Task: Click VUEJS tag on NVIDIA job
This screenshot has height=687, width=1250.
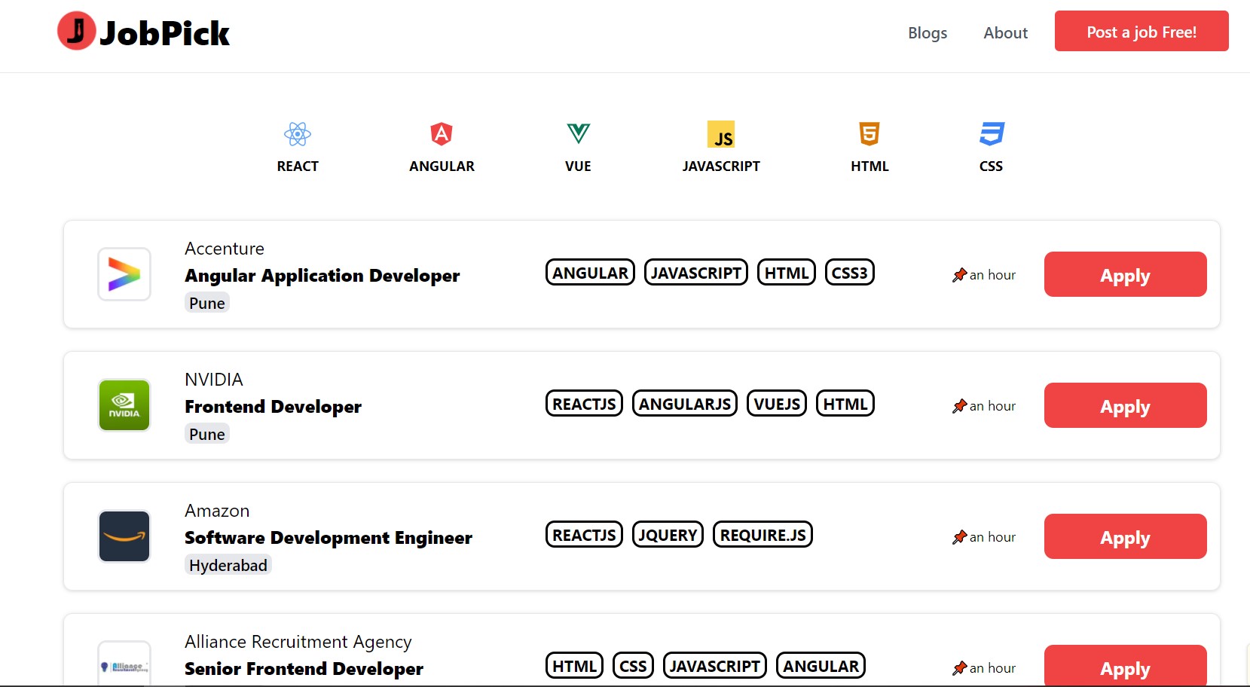Action: click(777, 404)
